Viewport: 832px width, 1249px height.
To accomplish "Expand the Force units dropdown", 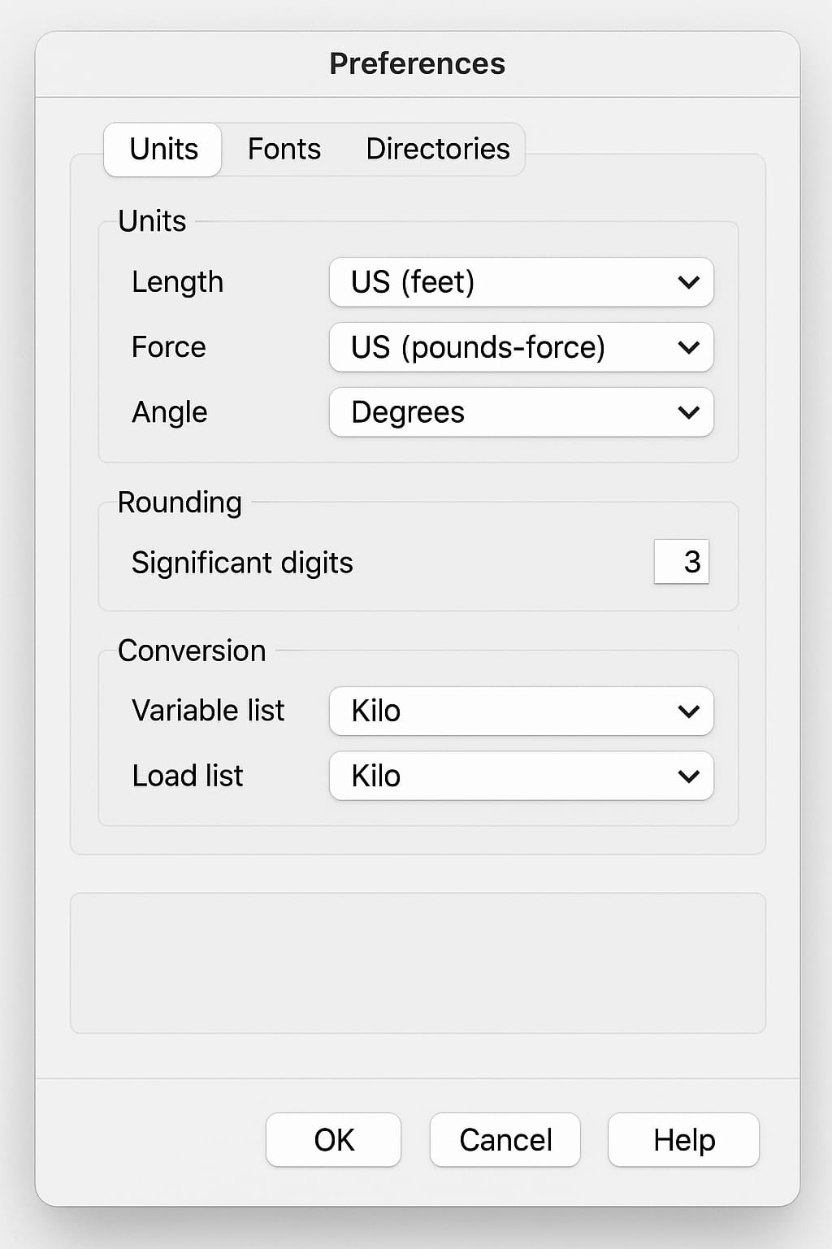I will click(520, 347).
